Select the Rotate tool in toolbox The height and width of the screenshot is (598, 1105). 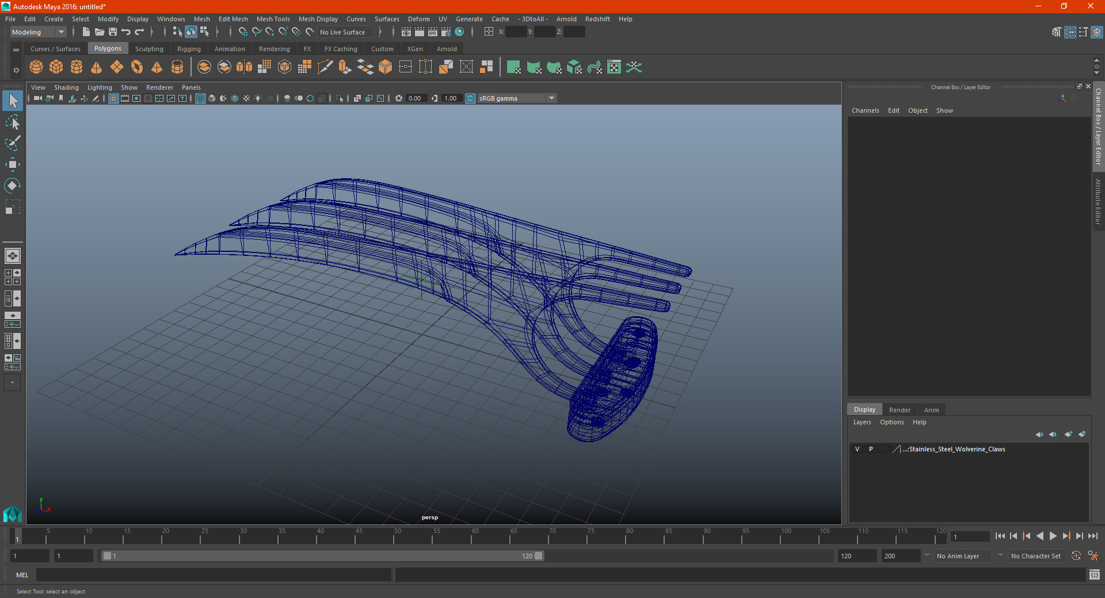(12, 186)
